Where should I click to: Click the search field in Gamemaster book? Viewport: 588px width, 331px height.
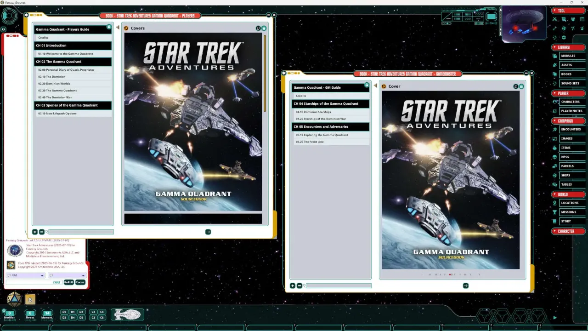pyautogui.click(x=339, y=285)
